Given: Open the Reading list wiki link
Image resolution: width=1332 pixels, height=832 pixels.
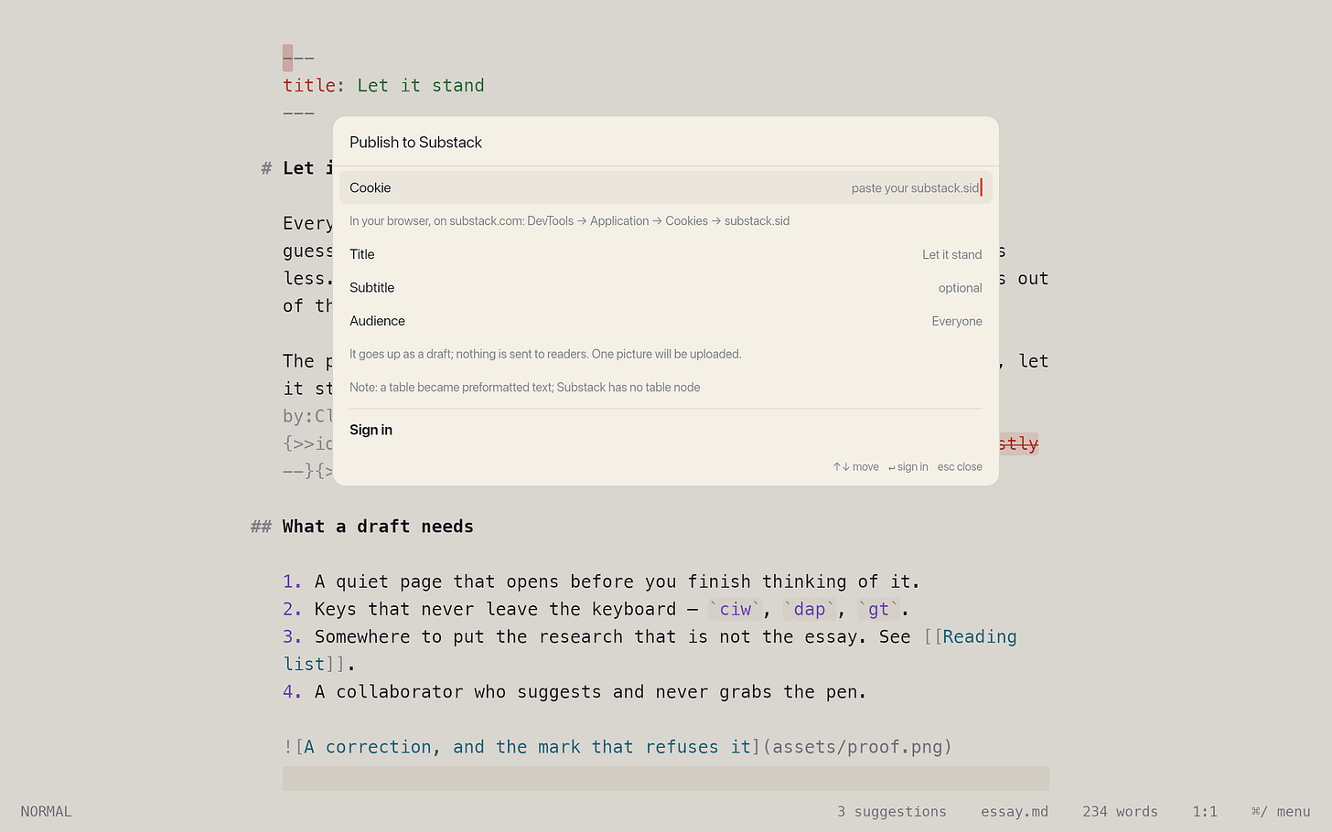Looking at the screenshot, I should [x=979, y=636].
